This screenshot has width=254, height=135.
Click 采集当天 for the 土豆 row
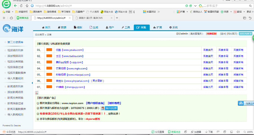208,56
